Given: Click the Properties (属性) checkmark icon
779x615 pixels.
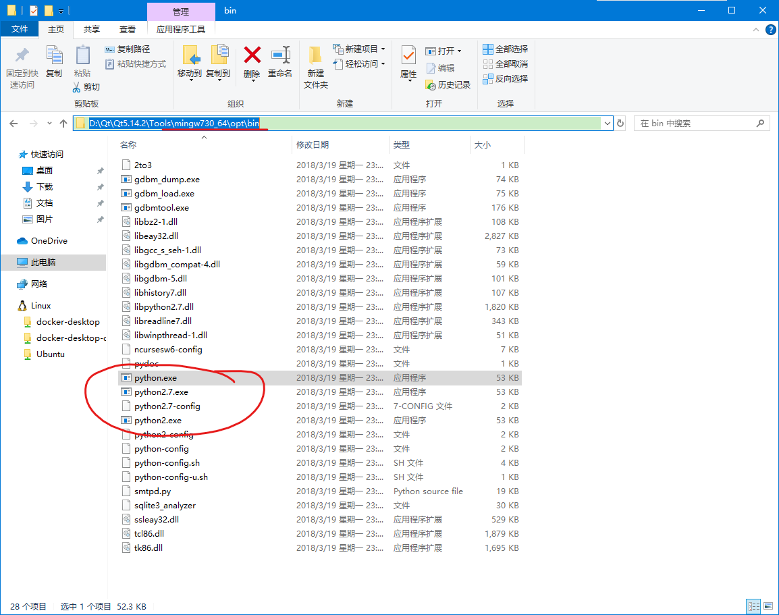Looking at the screenshot, I should coord(408,55).
